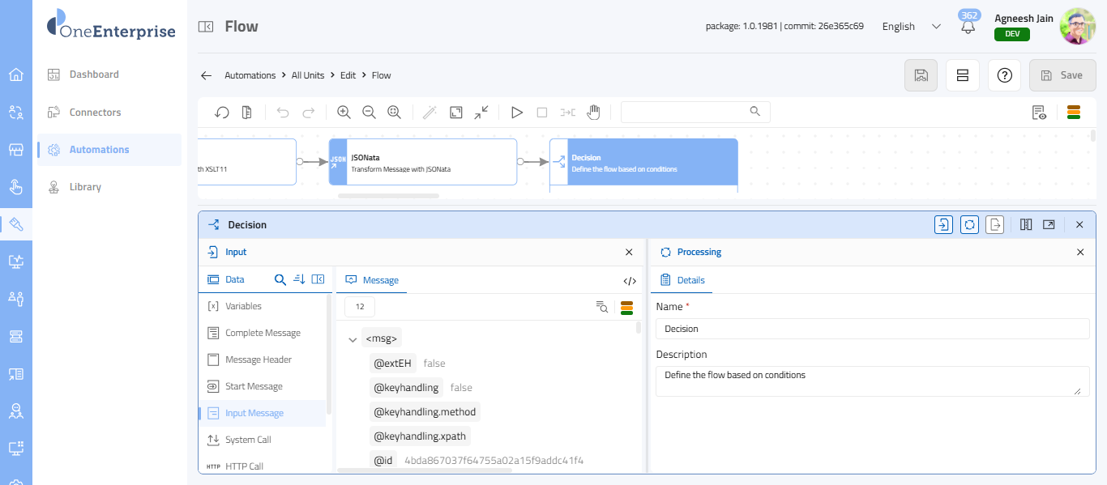The width and height of the screenshot is (1107, 485).
Task: Click the fit-to-screen expand icon
Action: [x=456, y=113]
